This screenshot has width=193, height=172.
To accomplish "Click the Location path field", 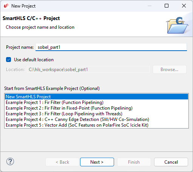I will pyautogui.click(x=88, y=70).
